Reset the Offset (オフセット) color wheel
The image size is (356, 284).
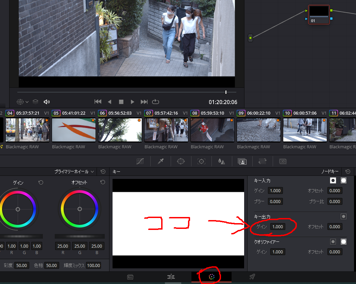click(x=103, y=182)
